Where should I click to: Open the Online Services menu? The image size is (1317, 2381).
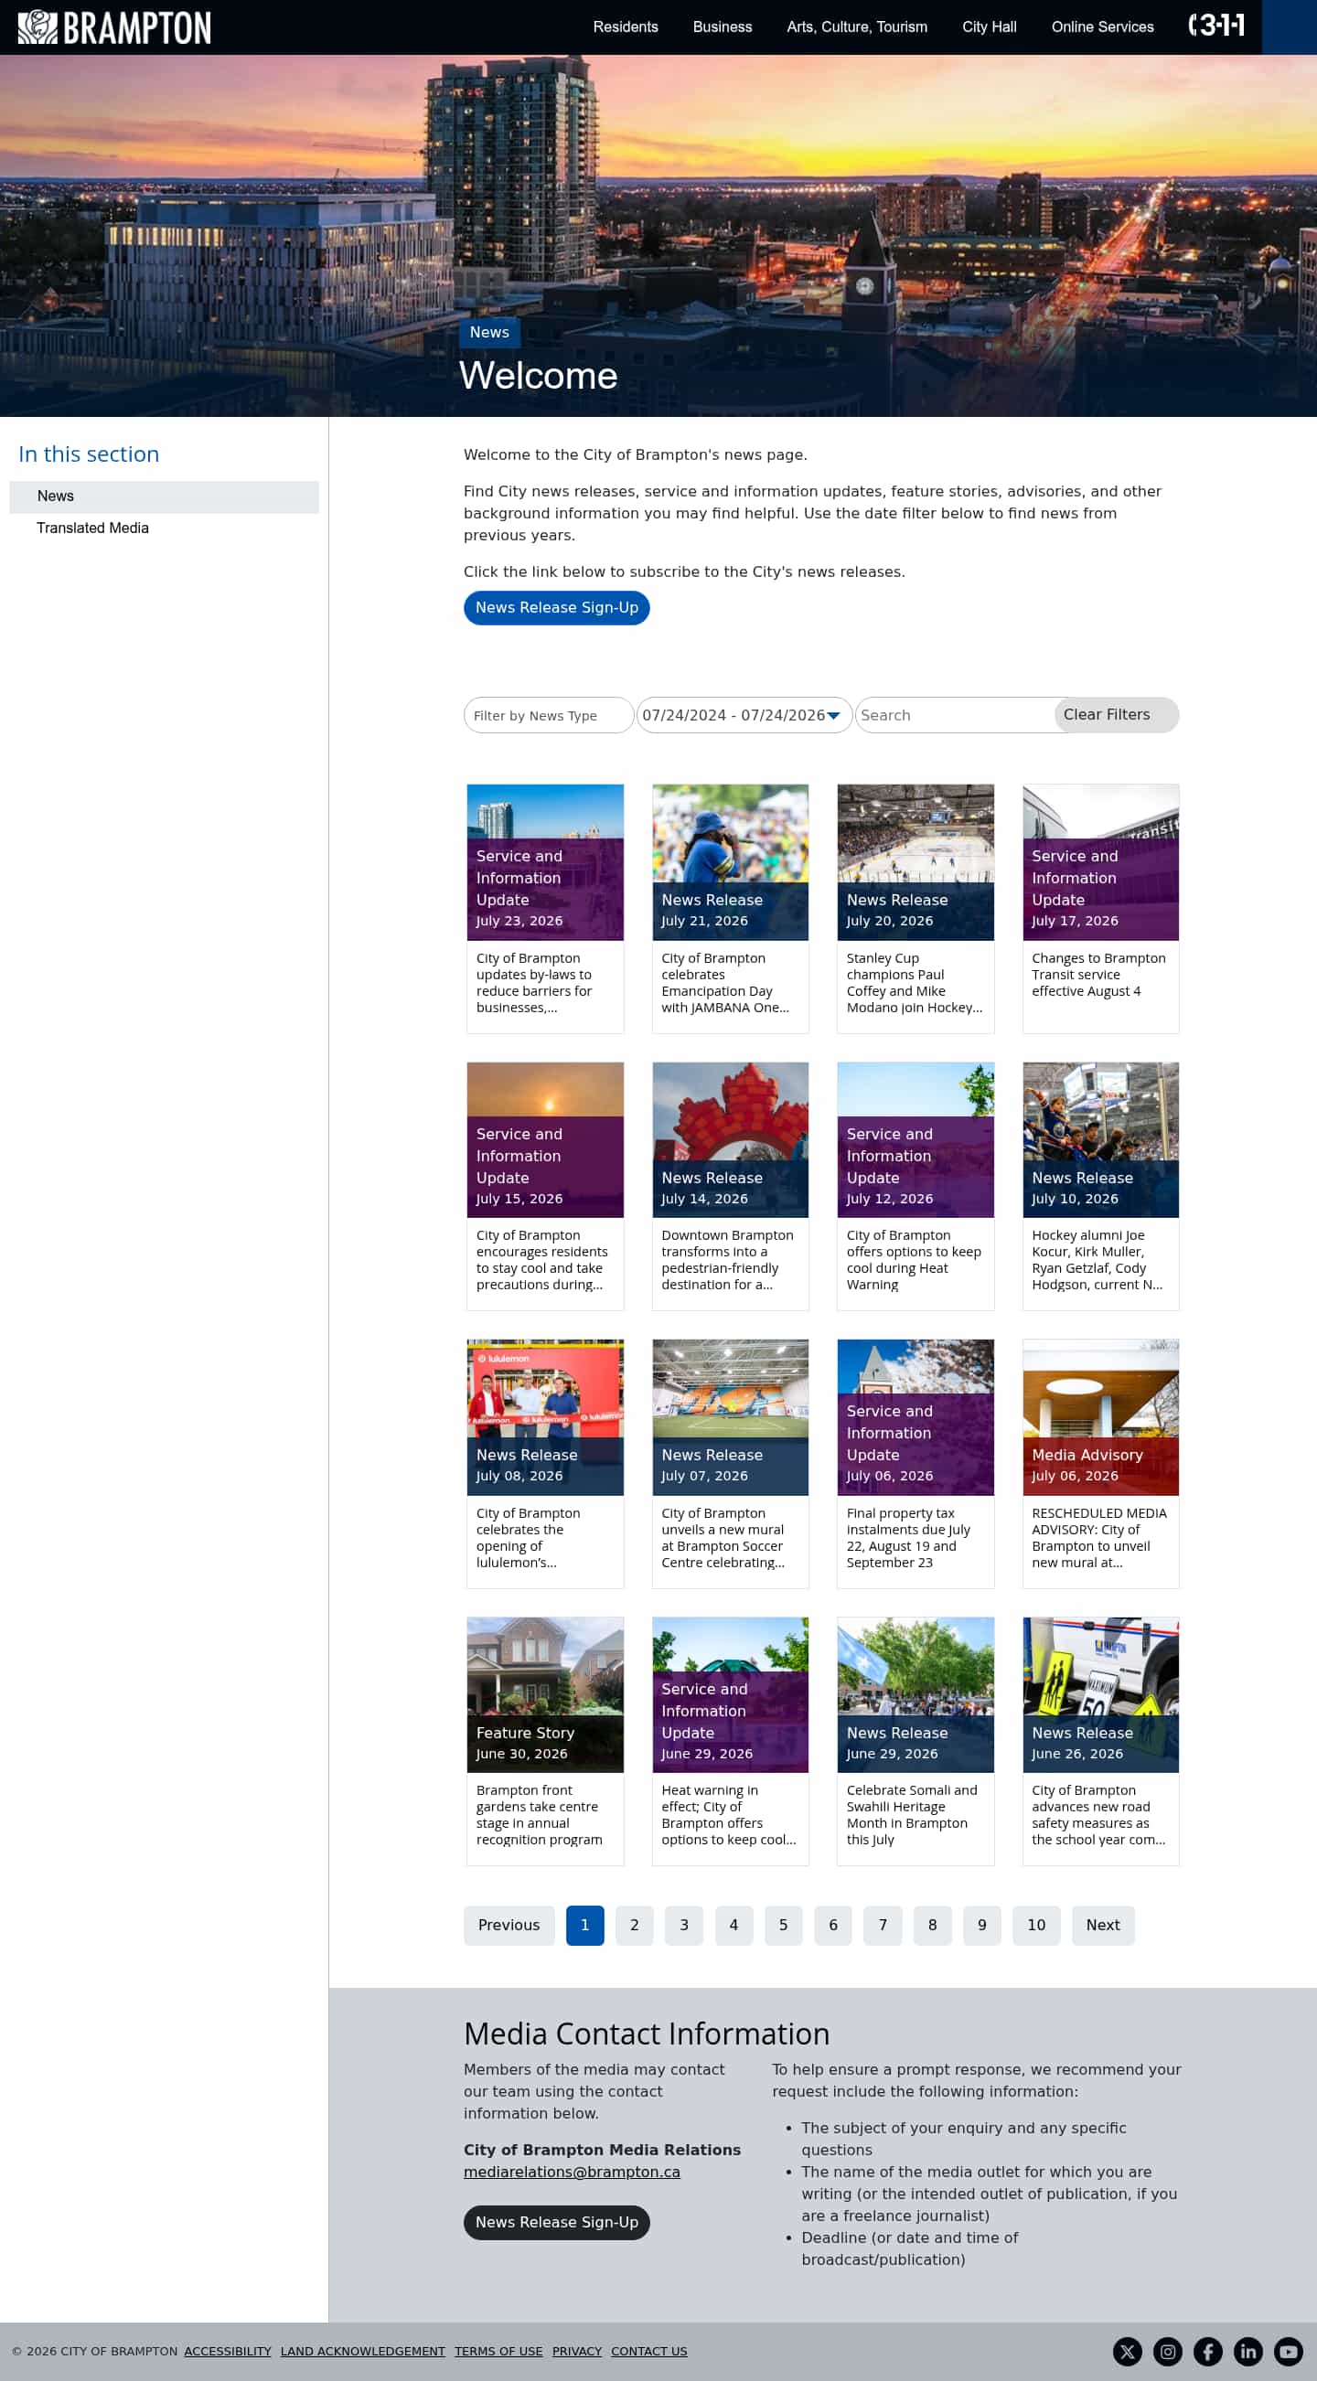(1103, 27)
